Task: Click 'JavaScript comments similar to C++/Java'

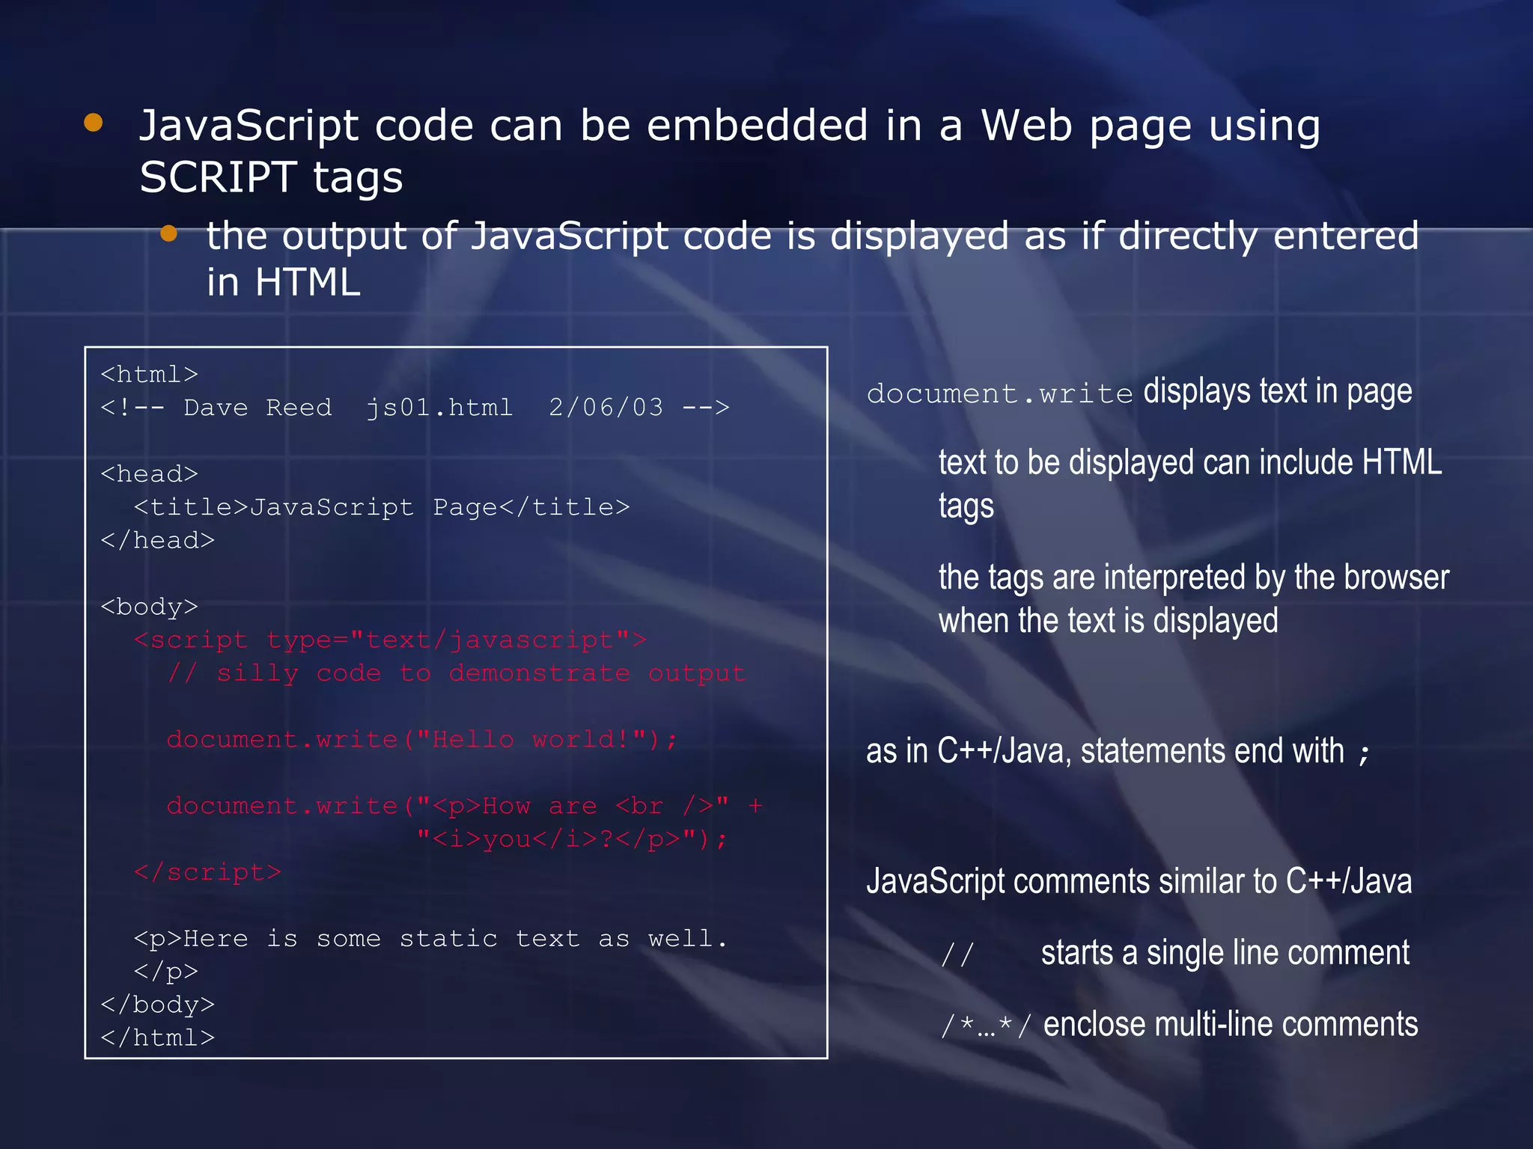Action: 1139,882
